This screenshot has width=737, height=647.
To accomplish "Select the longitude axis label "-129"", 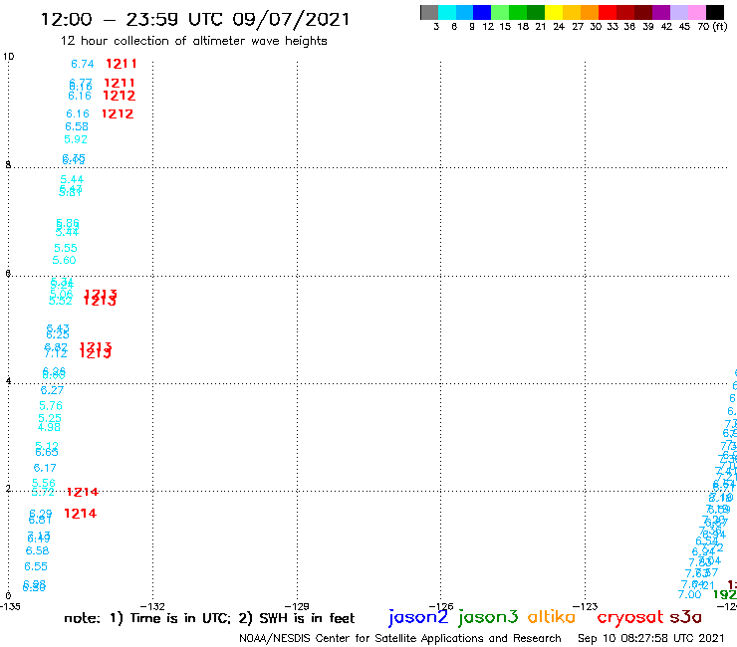I will point(297,606).
